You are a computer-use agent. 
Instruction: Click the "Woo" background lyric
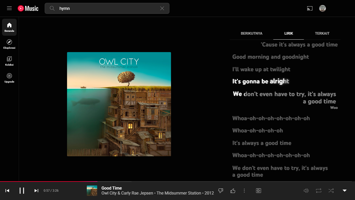pos(334,108)
